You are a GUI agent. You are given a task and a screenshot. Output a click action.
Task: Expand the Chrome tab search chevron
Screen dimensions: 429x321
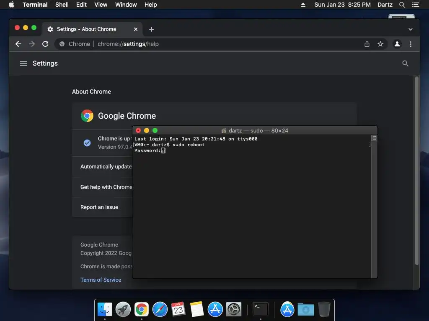coord(411,29)
